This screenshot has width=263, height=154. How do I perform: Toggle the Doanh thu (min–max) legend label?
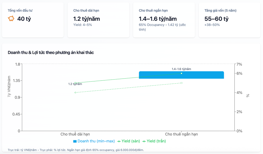(x=96, y=141)
